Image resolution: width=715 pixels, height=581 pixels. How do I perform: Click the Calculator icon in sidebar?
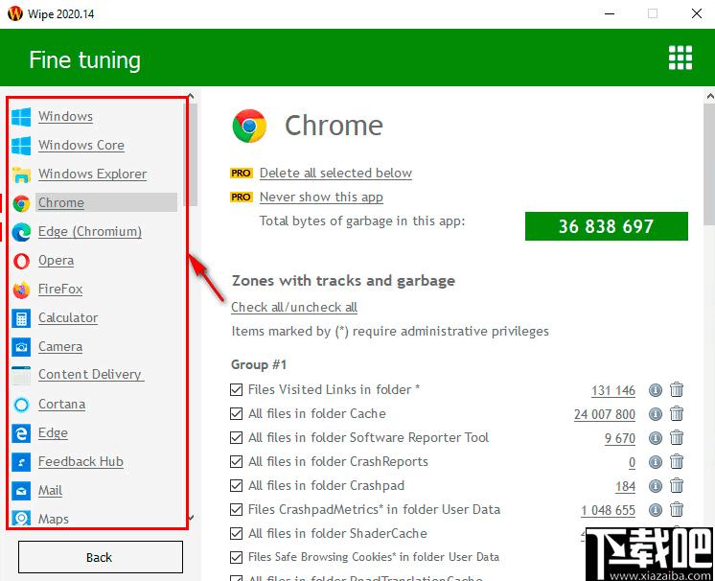[x=21, y=318]
